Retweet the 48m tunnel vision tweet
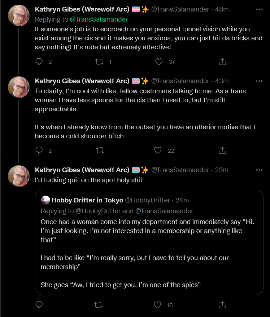Image resolution: width=270 pixels, height=317 pixels. pos(100,62)
